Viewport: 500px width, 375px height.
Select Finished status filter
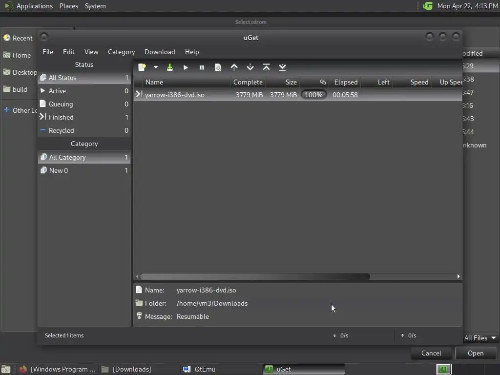[84, 117]
